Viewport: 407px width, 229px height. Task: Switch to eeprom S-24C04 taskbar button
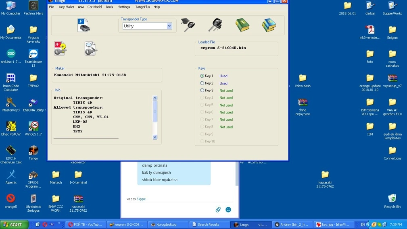tap(127, 225)
